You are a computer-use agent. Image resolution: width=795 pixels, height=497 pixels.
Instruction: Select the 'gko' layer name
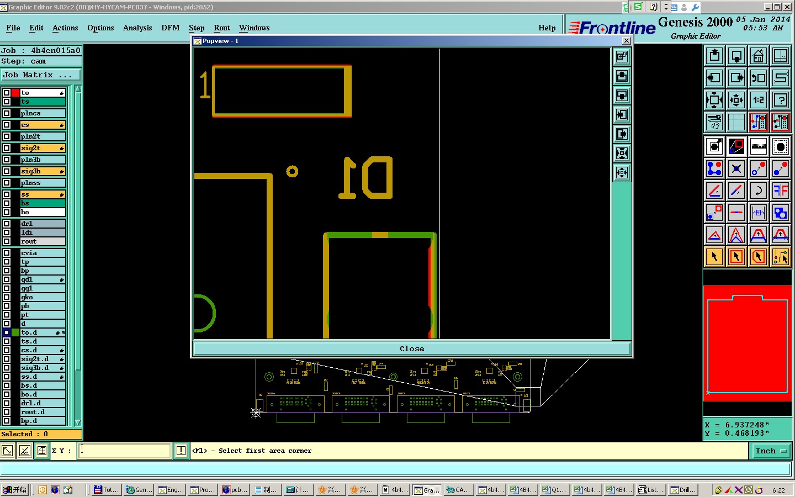43,297
